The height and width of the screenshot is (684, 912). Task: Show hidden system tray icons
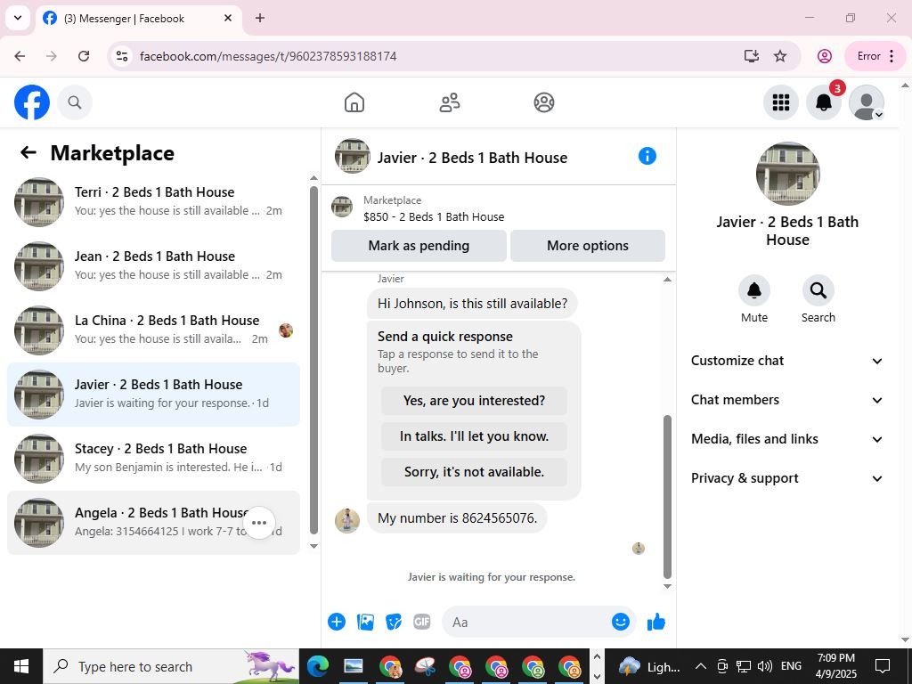(701, 666)
